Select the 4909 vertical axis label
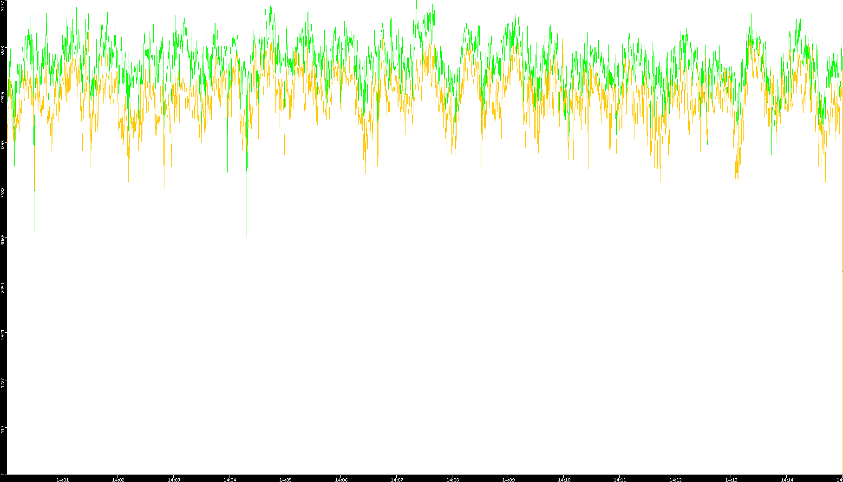 3,98
